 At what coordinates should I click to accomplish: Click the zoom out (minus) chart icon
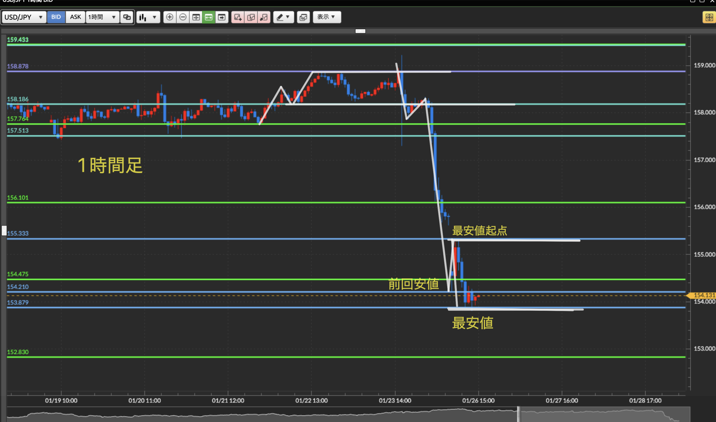tap(183, 17)
